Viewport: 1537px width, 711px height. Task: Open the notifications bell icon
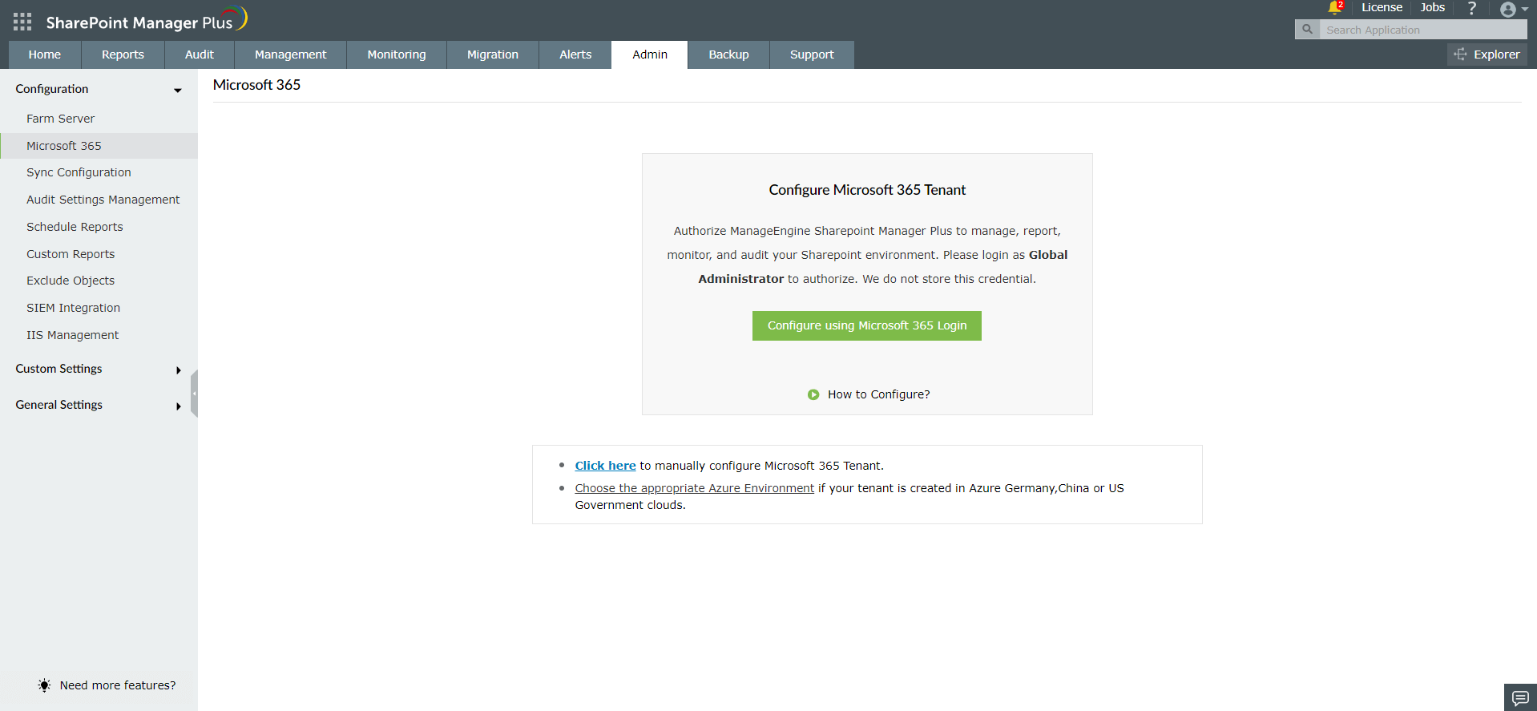click(x=1334, y=8)
